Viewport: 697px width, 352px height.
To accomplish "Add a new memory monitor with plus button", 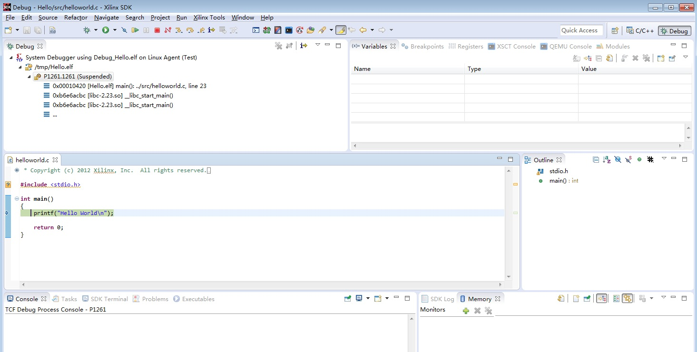I will click(465, 311).
